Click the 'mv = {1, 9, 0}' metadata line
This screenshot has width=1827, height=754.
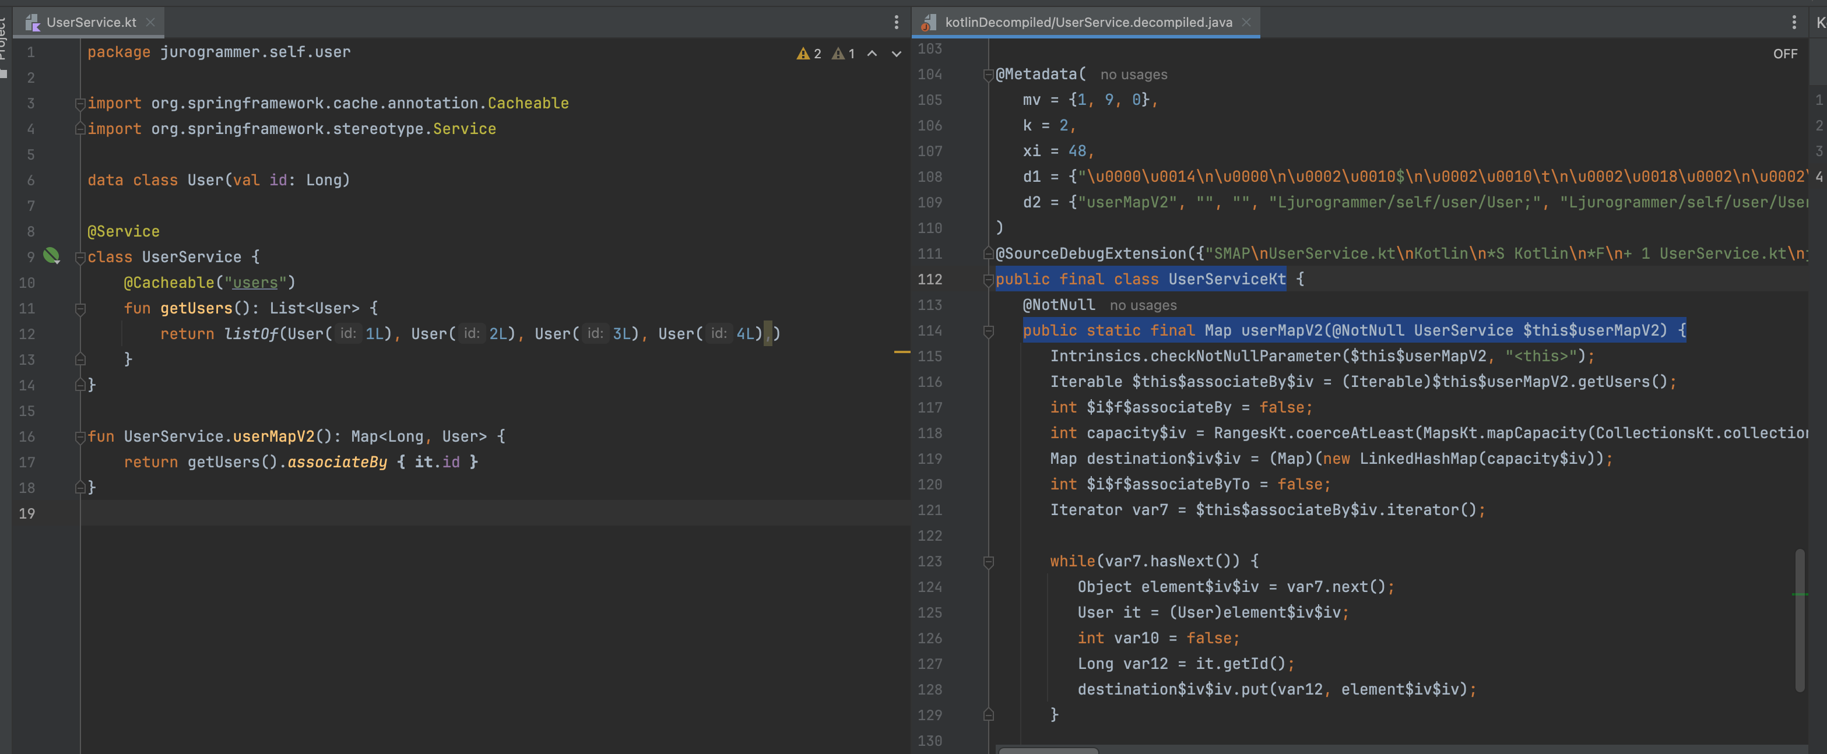[1090, 100]
